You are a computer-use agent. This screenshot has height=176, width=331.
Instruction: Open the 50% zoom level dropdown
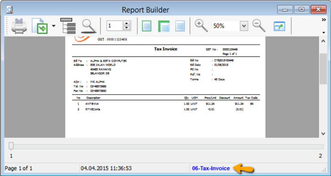point(244,26)
